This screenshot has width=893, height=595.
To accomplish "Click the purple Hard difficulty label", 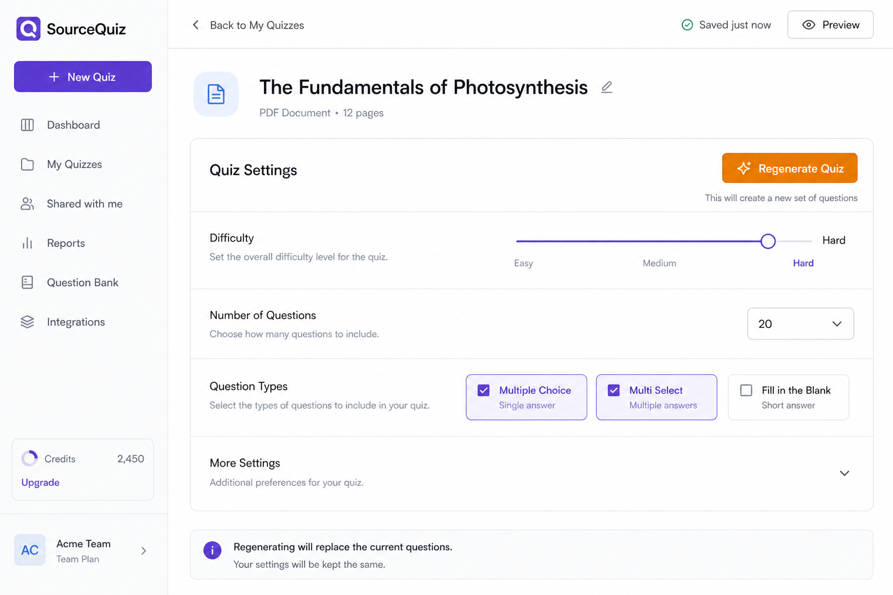I will pyautogui.click(x=803, y=263).
